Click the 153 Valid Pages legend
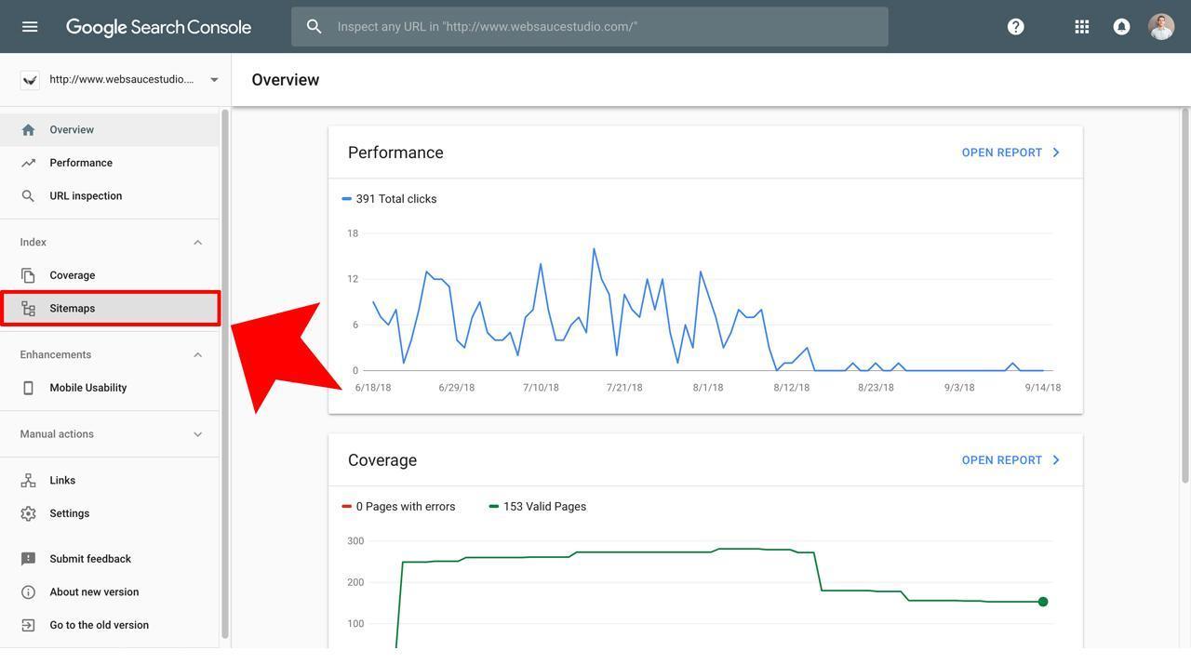This screenshot has height=664, width=1191. (538, 507)
